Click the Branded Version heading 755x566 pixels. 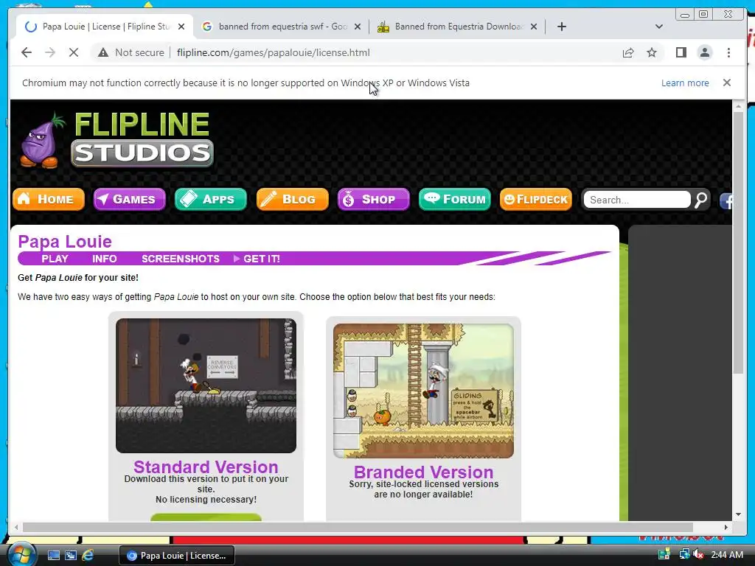point(423,472)
